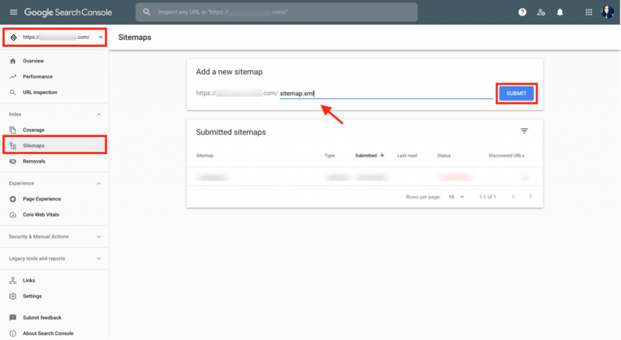The height and width of the screenshot is (340, 621).
Task: Collapse the Index section
Action: tap(99, 115)
